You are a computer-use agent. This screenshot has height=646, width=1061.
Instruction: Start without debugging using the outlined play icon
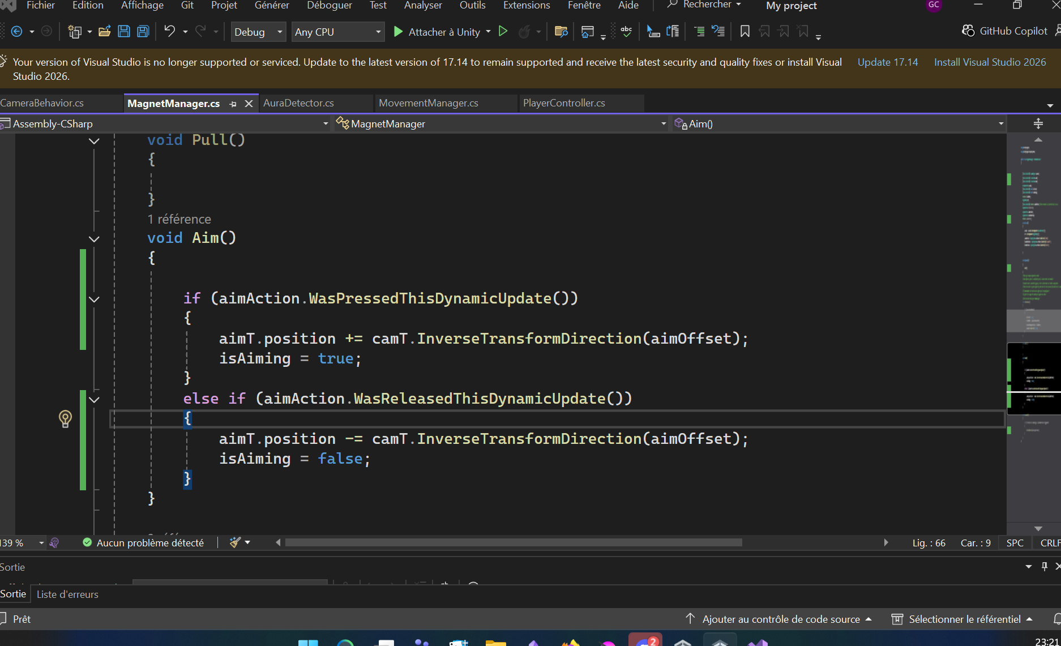click(503, 32)
